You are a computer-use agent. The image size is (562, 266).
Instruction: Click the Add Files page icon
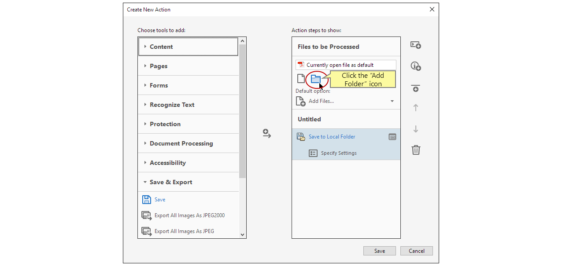tap(301, 79)
